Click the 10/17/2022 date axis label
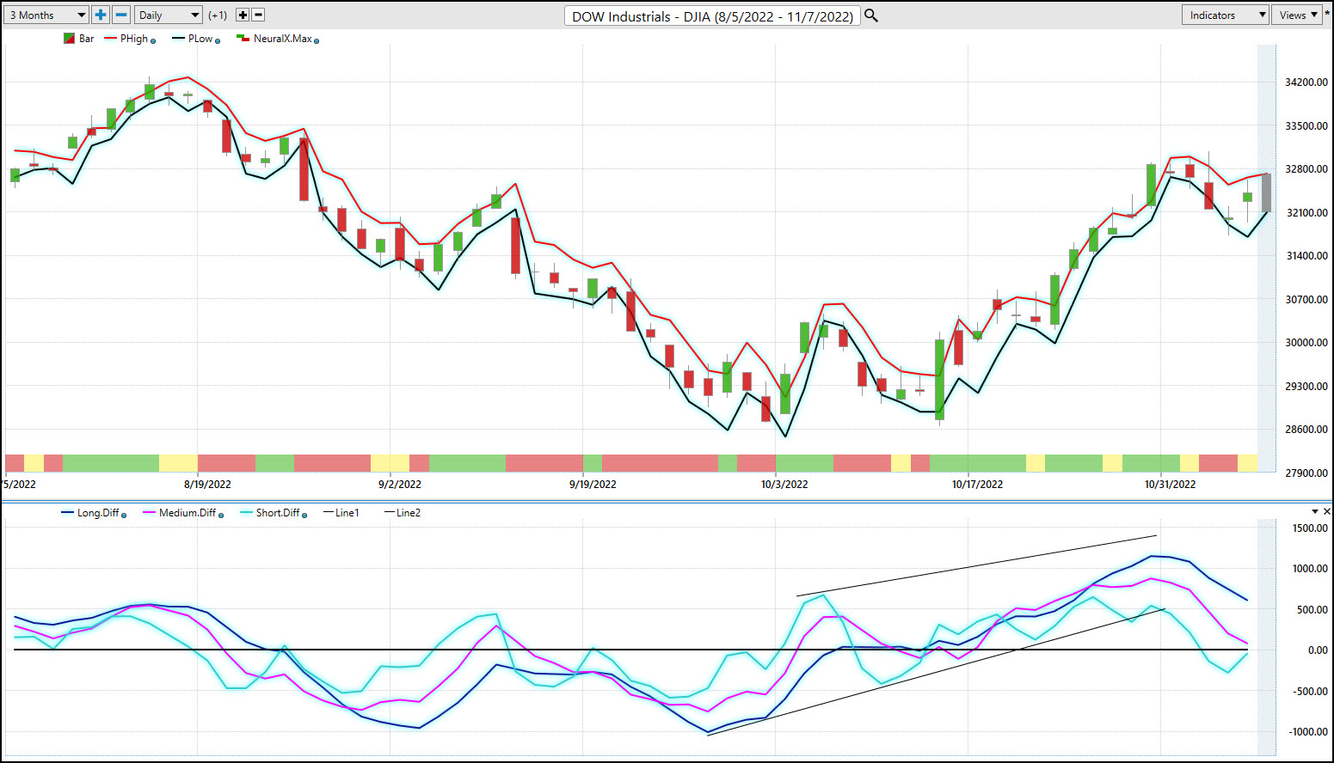This screenshot has height=763, width=1334. 977,485
